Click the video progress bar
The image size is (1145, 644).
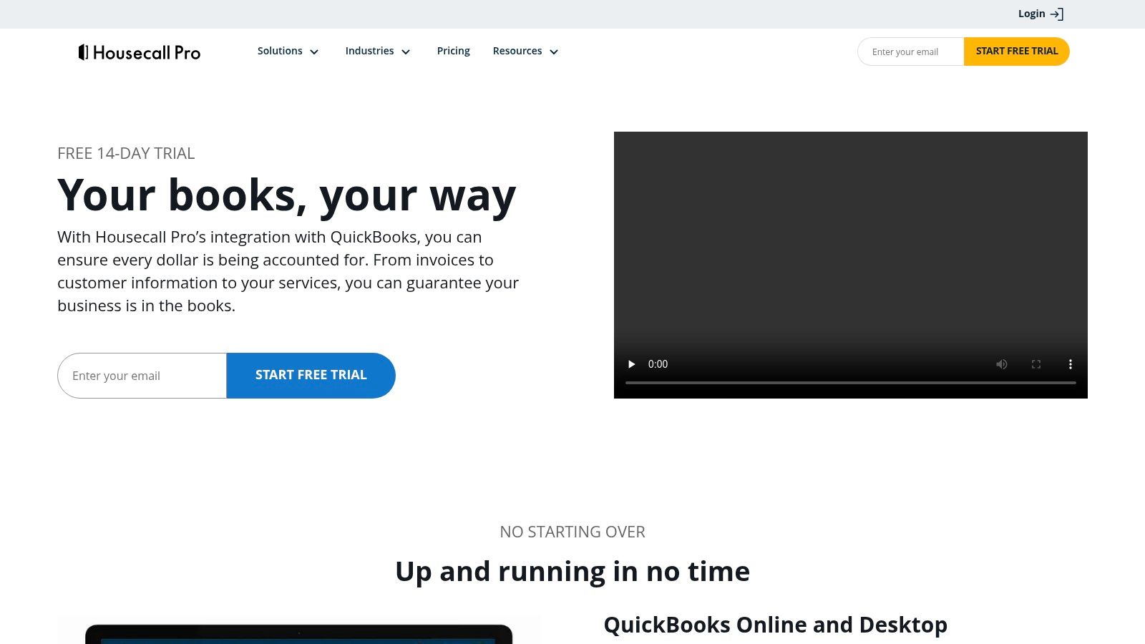tap(851, 383)
